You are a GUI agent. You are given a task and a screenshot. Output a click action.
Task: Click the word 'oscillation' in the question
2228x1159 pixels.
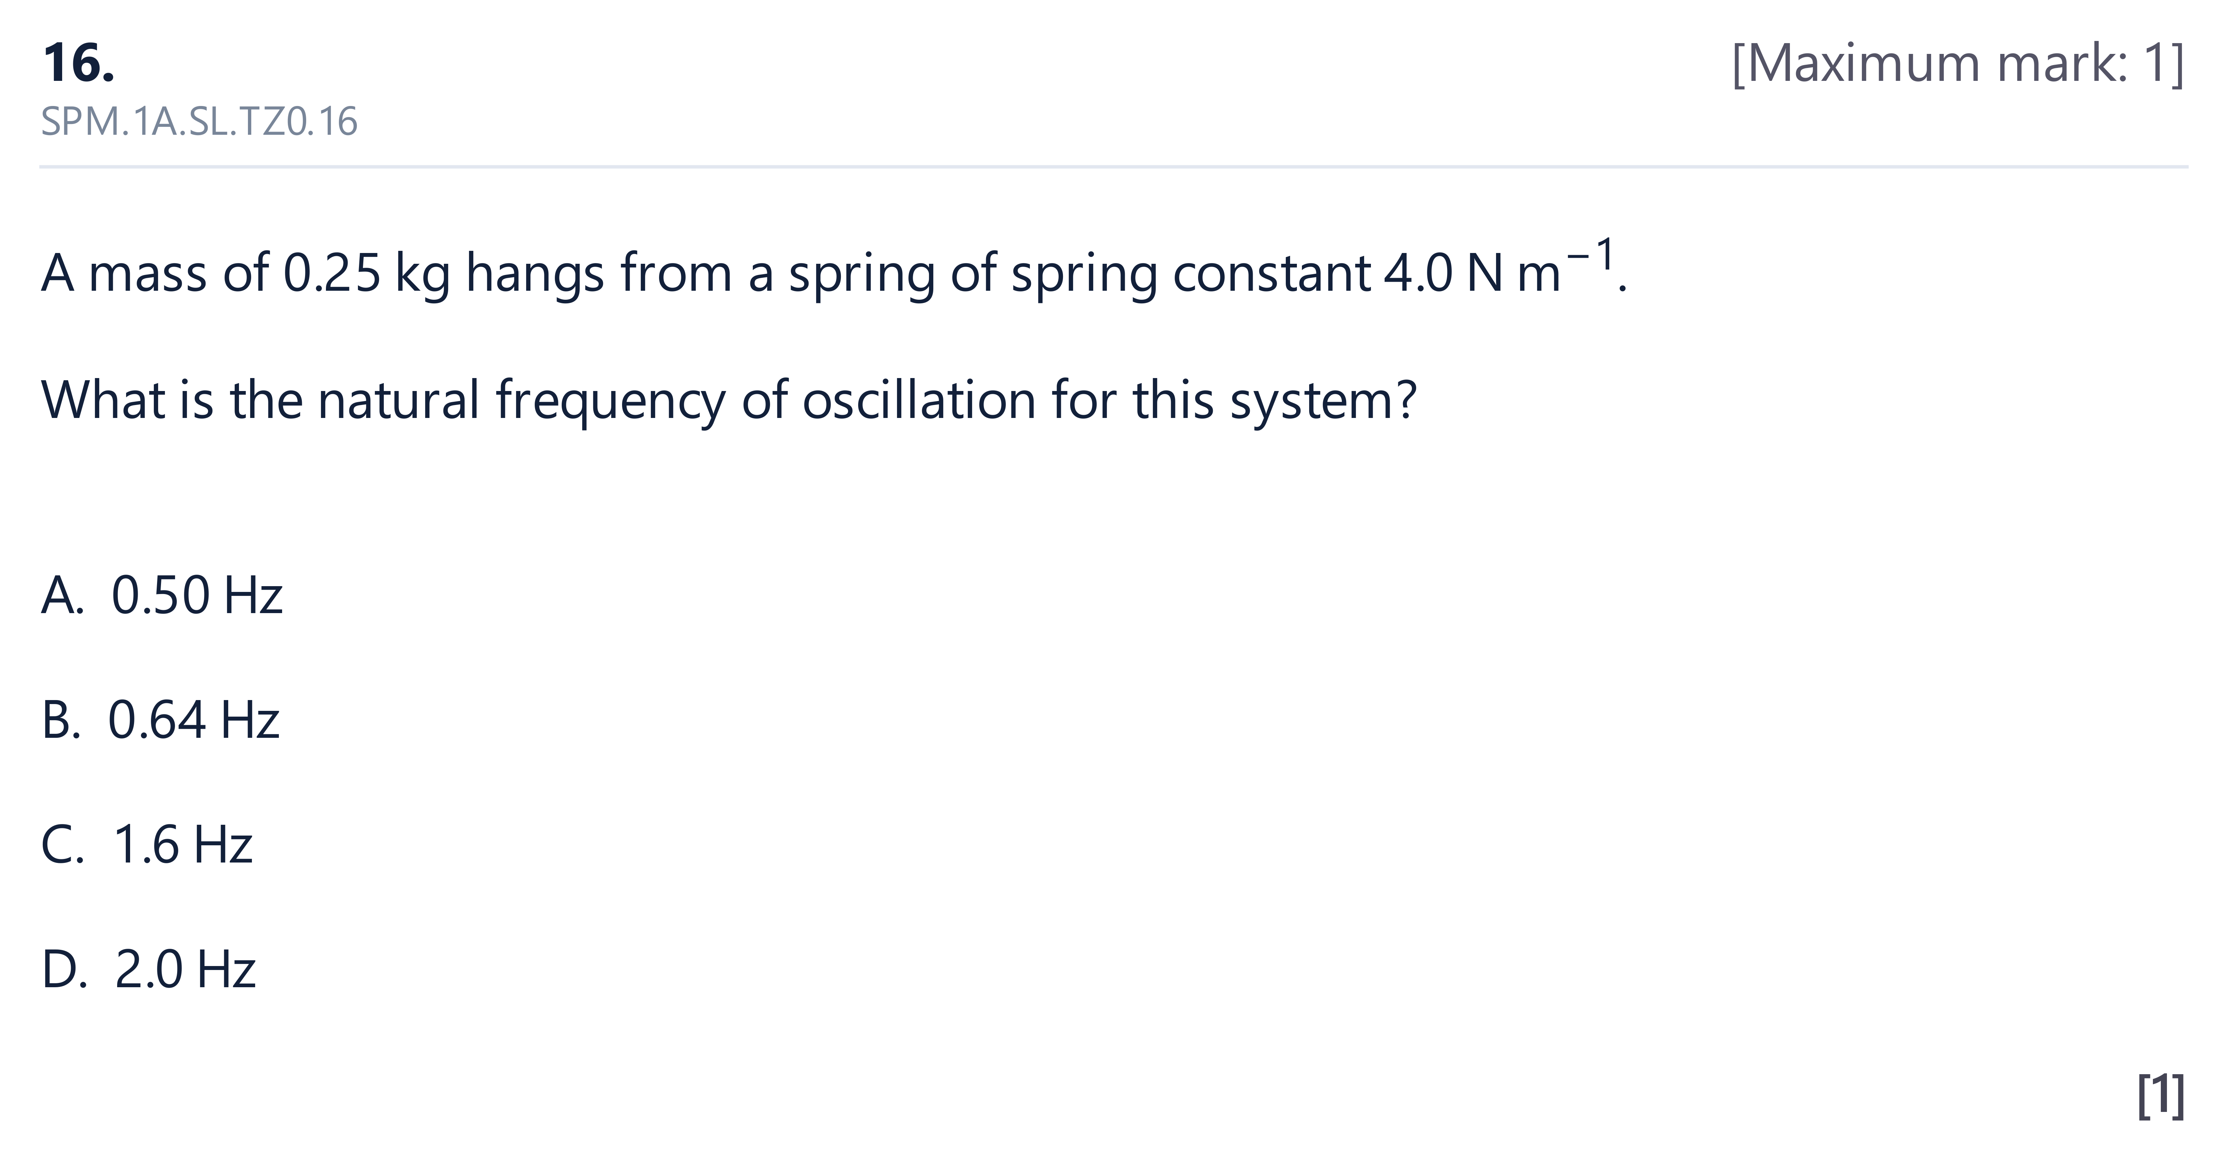(919, 400)
